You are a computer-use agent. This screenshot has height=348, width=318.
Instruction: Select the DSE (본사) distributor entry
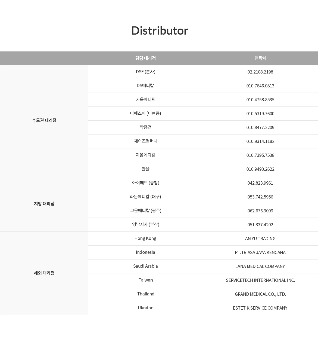(x=145, y=72)
